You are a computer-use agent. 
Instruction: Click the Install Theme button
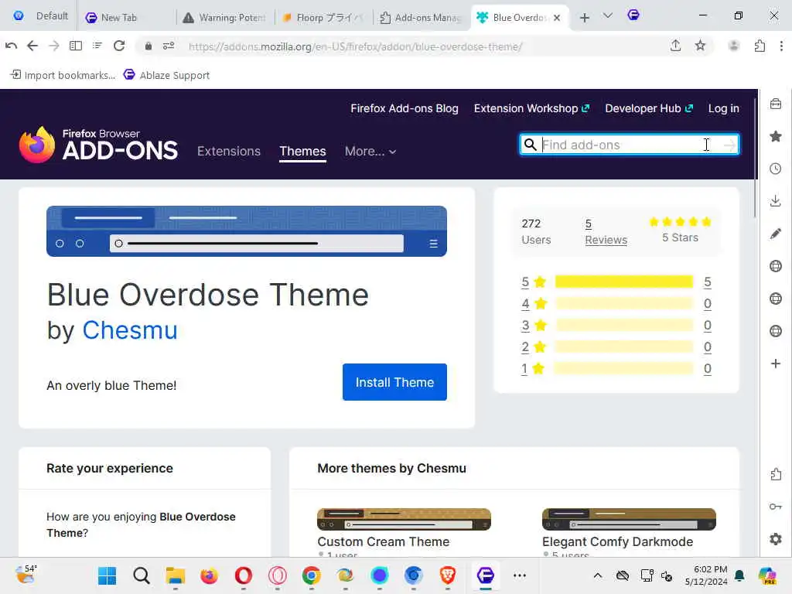(394, 382)
